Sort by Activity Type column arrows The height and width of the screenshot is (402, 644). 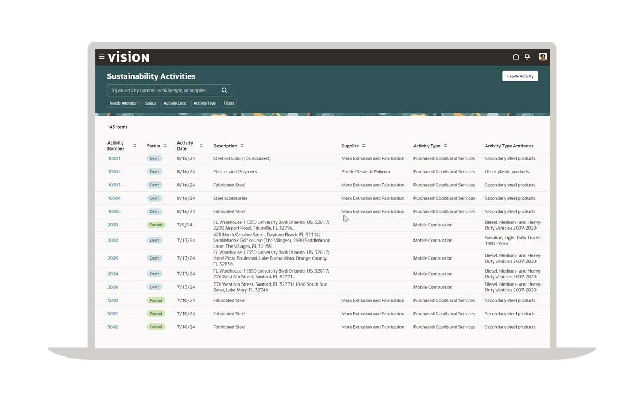[x=445, y=146]
